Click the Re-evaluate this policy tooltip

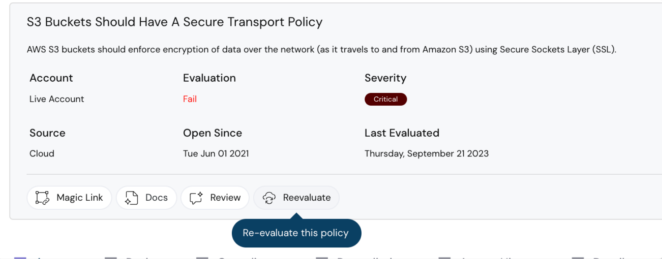click(x=296, y=233)
